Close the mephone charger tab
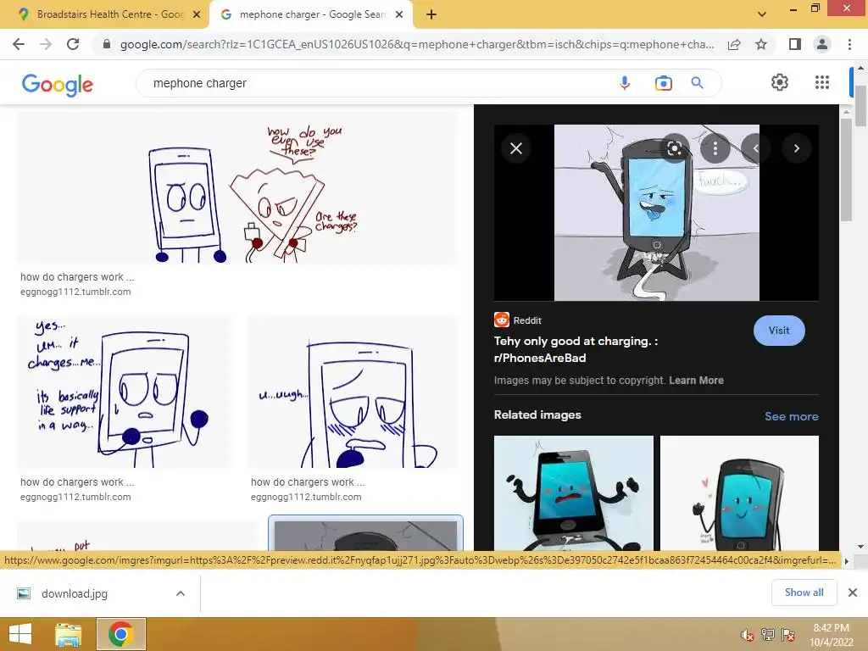 click(x=399, y=15)
